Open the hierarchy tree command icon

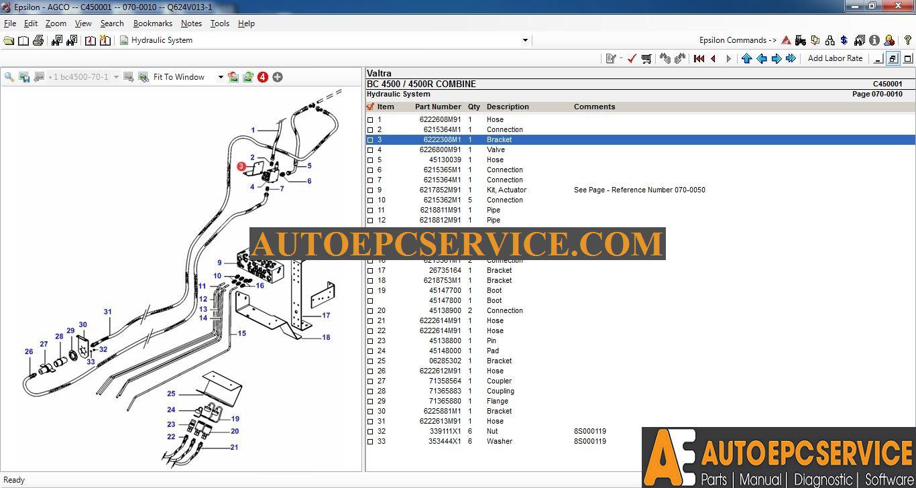point(830,40)
